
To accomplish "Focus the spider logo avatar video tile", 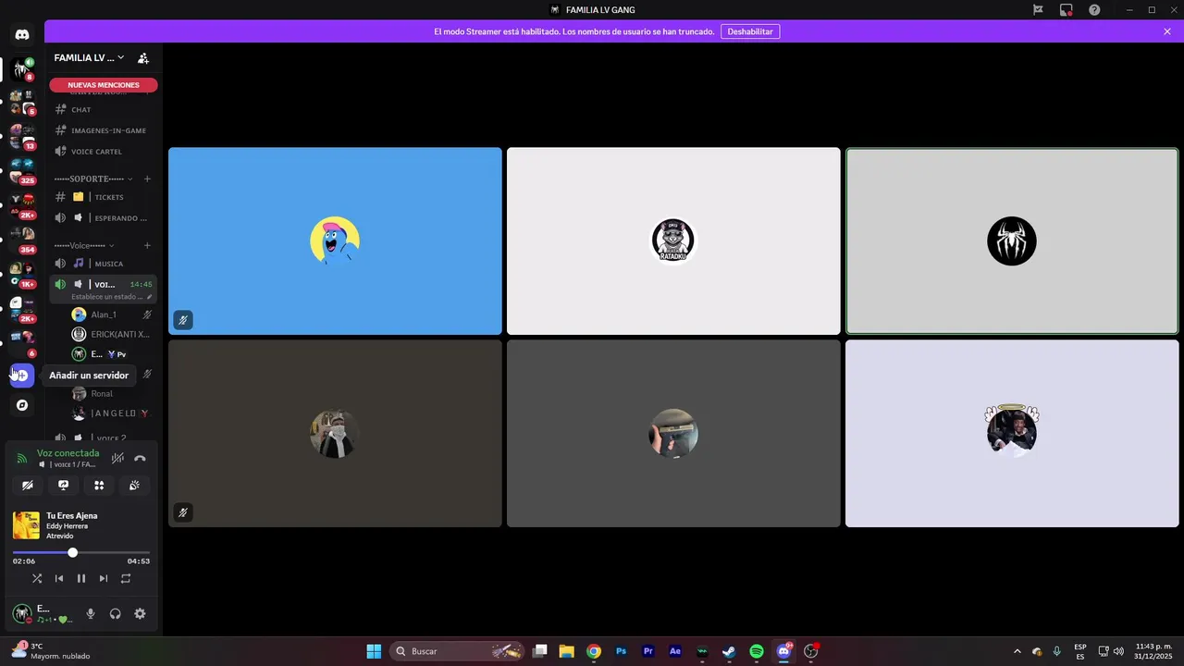I will coord(1012,240).
